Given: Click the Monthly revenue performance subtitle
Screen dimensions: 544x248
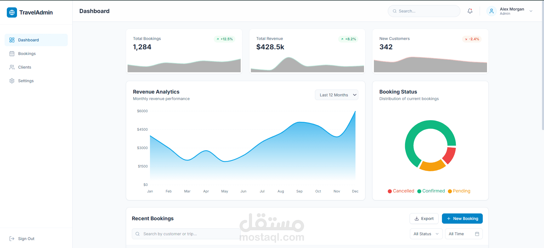Looking at the screenshot, I should tap(161, 99).
